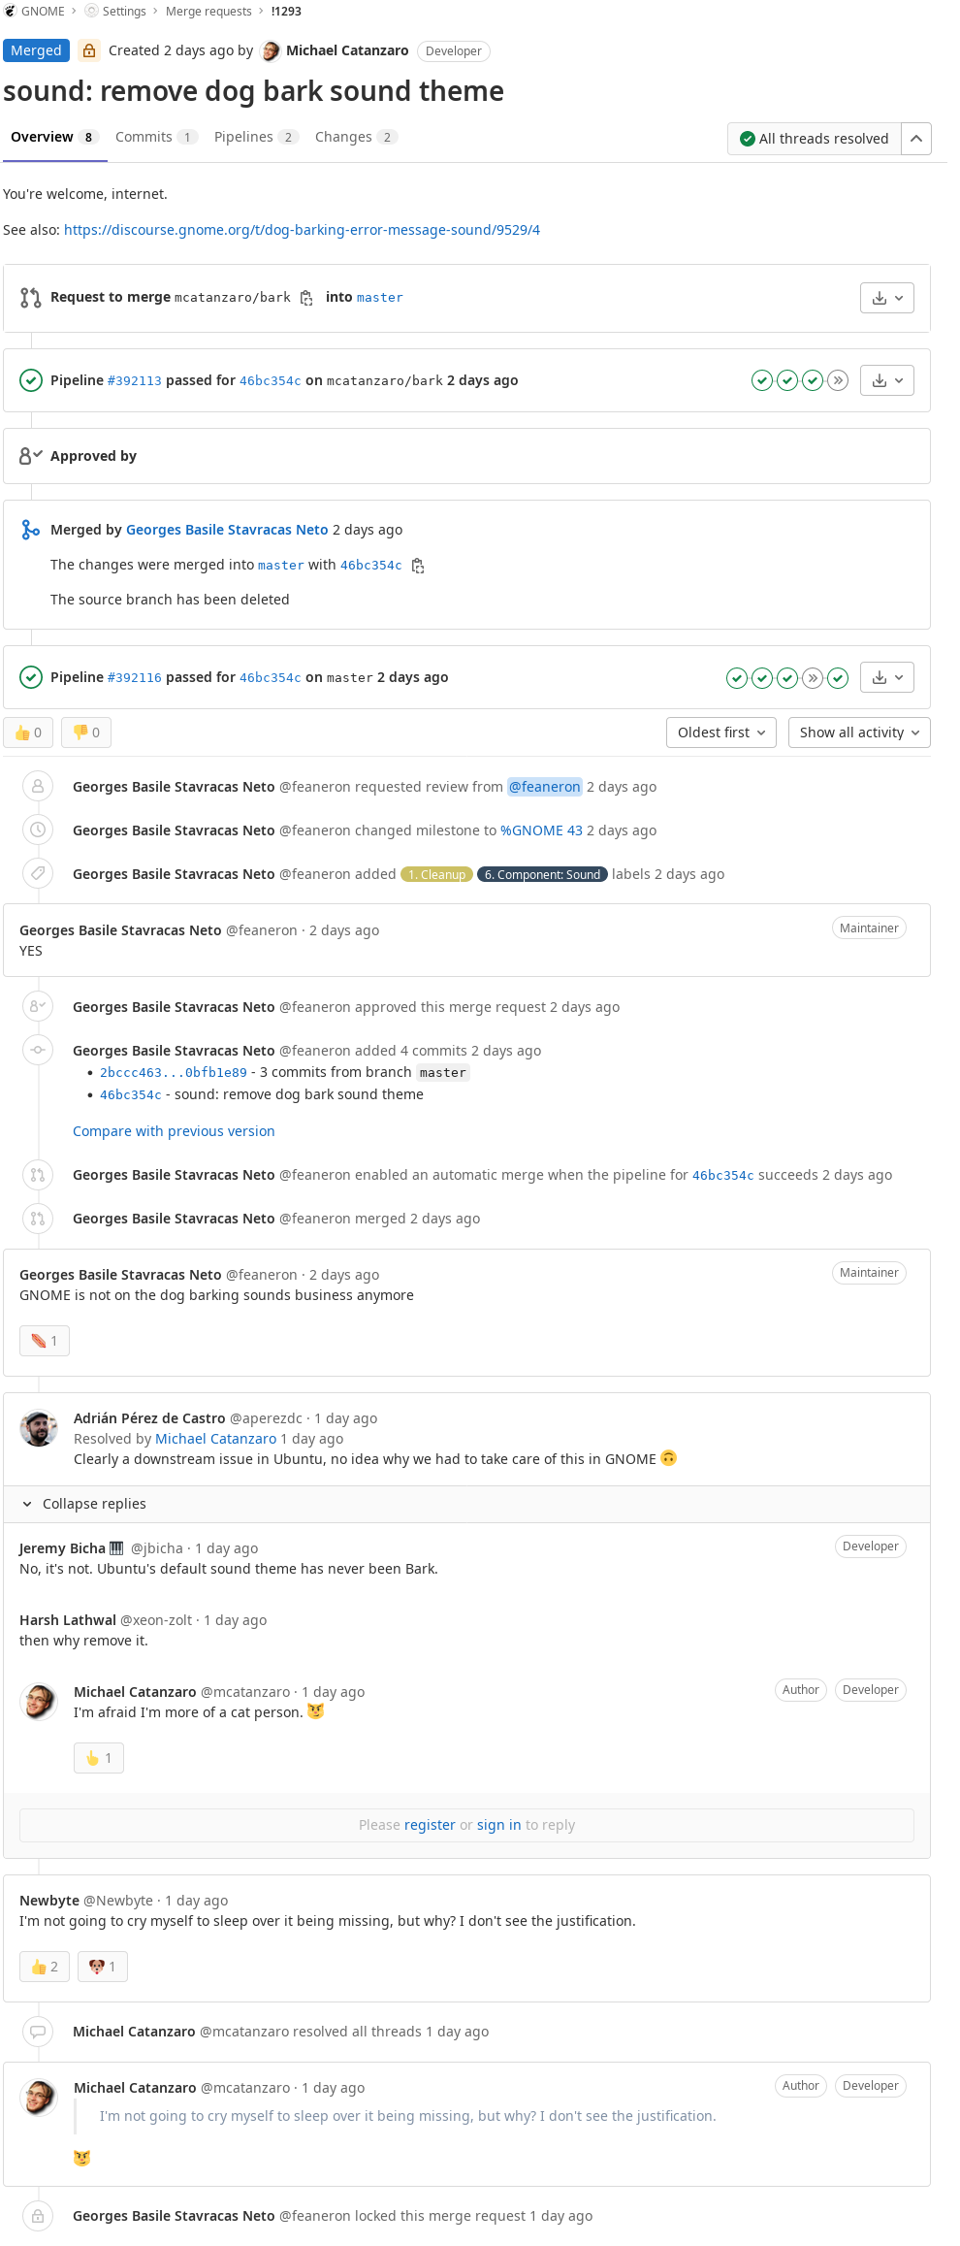The image size is (960, 2246).
Task: Click the 6. Component: Sound label
Action: coord(542,874)
